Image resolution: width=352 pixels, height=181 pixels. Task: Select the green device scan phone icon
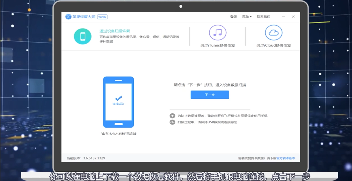click(82, 36)
